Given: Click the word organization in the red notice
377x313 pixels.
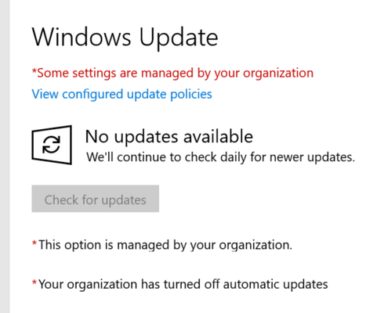Looking at the screenshot, I should click(278, 74).
